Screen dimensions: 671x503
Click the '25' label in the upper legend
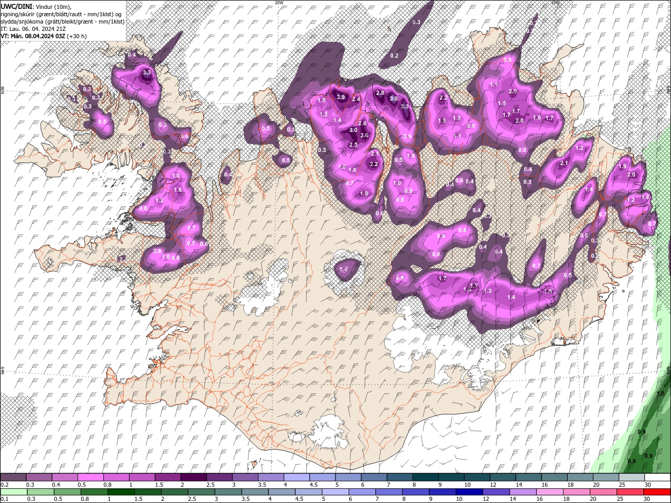(623, 485)
